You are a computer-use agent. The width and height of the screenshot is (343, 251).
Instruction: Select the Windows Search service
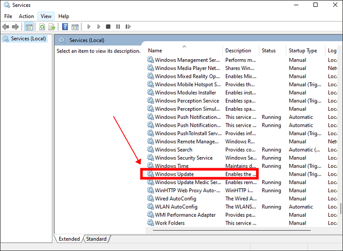click(242, 150)
